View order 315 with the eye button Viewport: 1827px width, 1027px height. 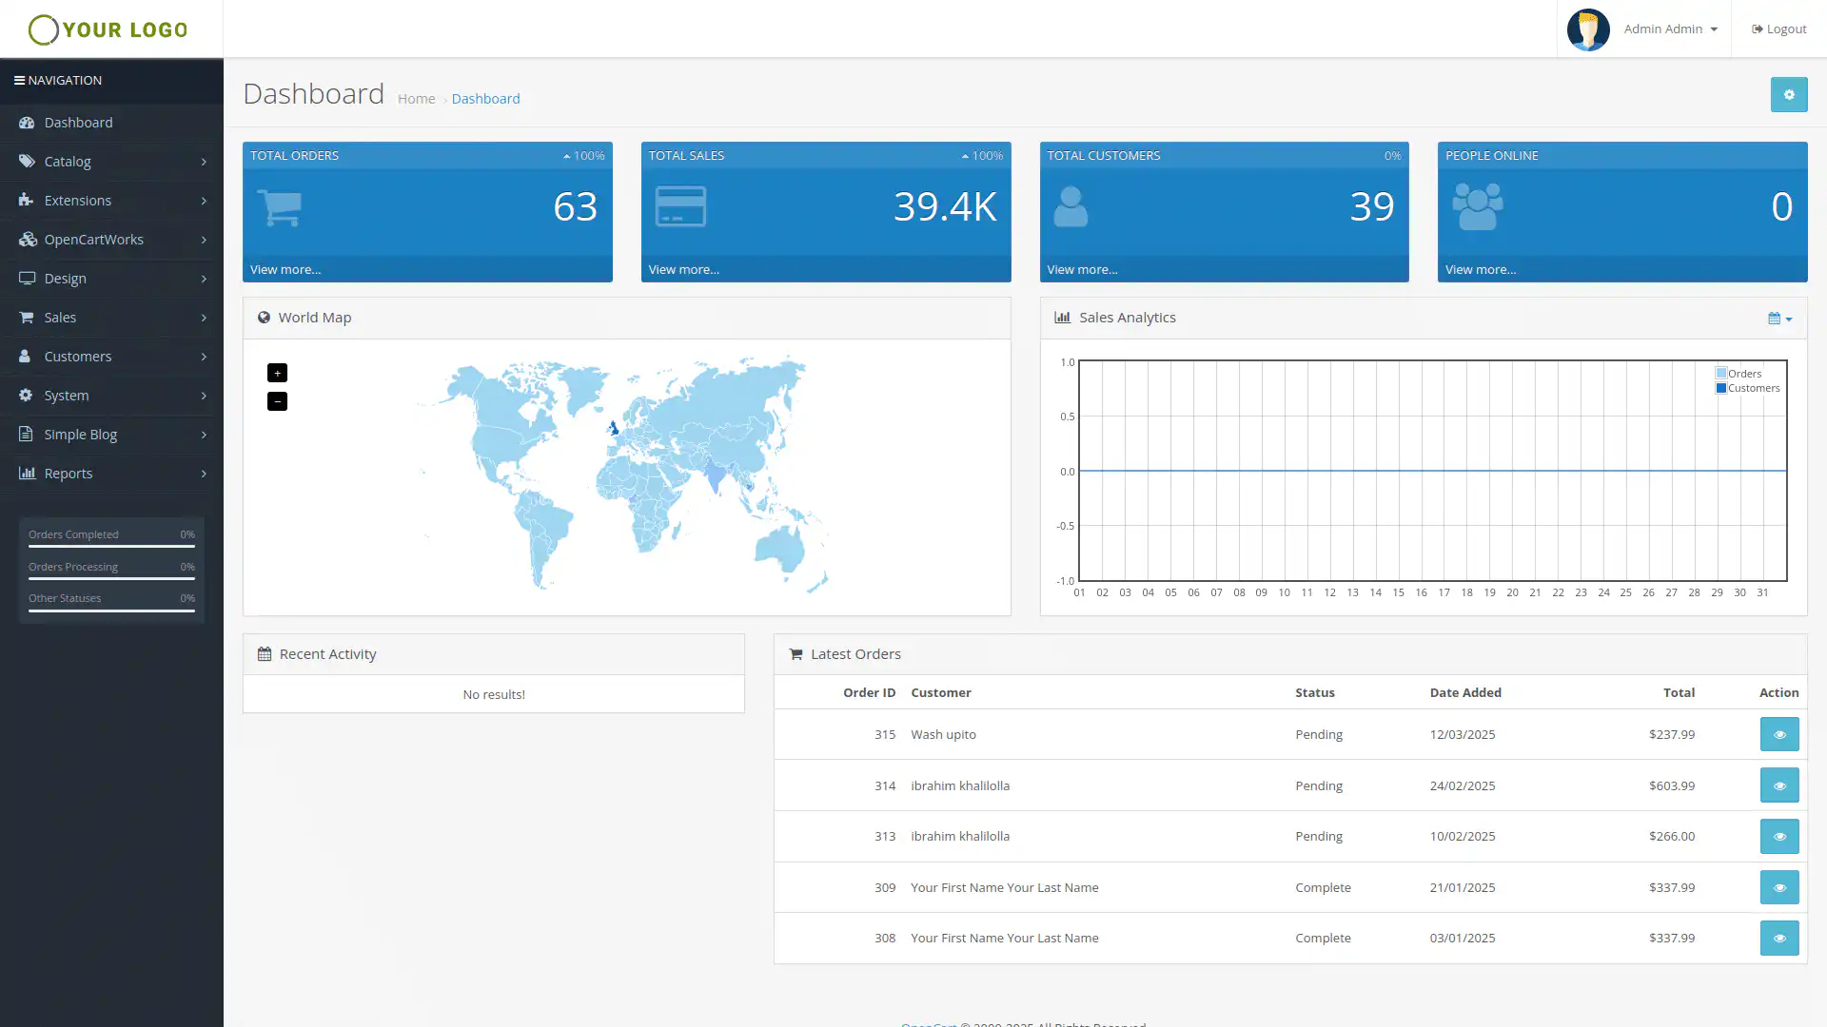click(1778, 735)
